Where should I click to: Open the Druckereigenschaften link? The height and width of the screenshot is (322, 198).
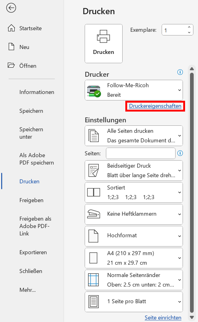click(155, 106)
